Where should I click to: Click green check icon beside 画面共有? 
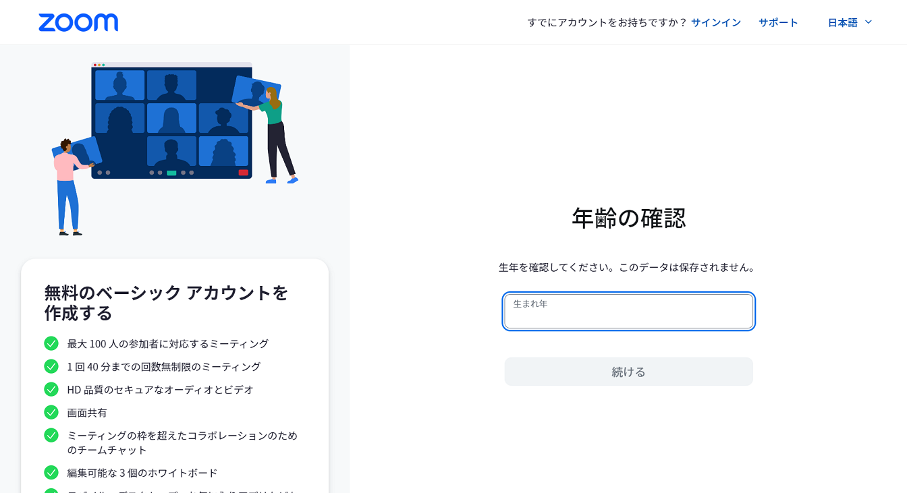pos(51,412)
